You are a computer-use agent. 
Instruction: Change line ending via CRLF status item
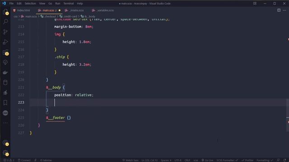[x=187, y=160]
